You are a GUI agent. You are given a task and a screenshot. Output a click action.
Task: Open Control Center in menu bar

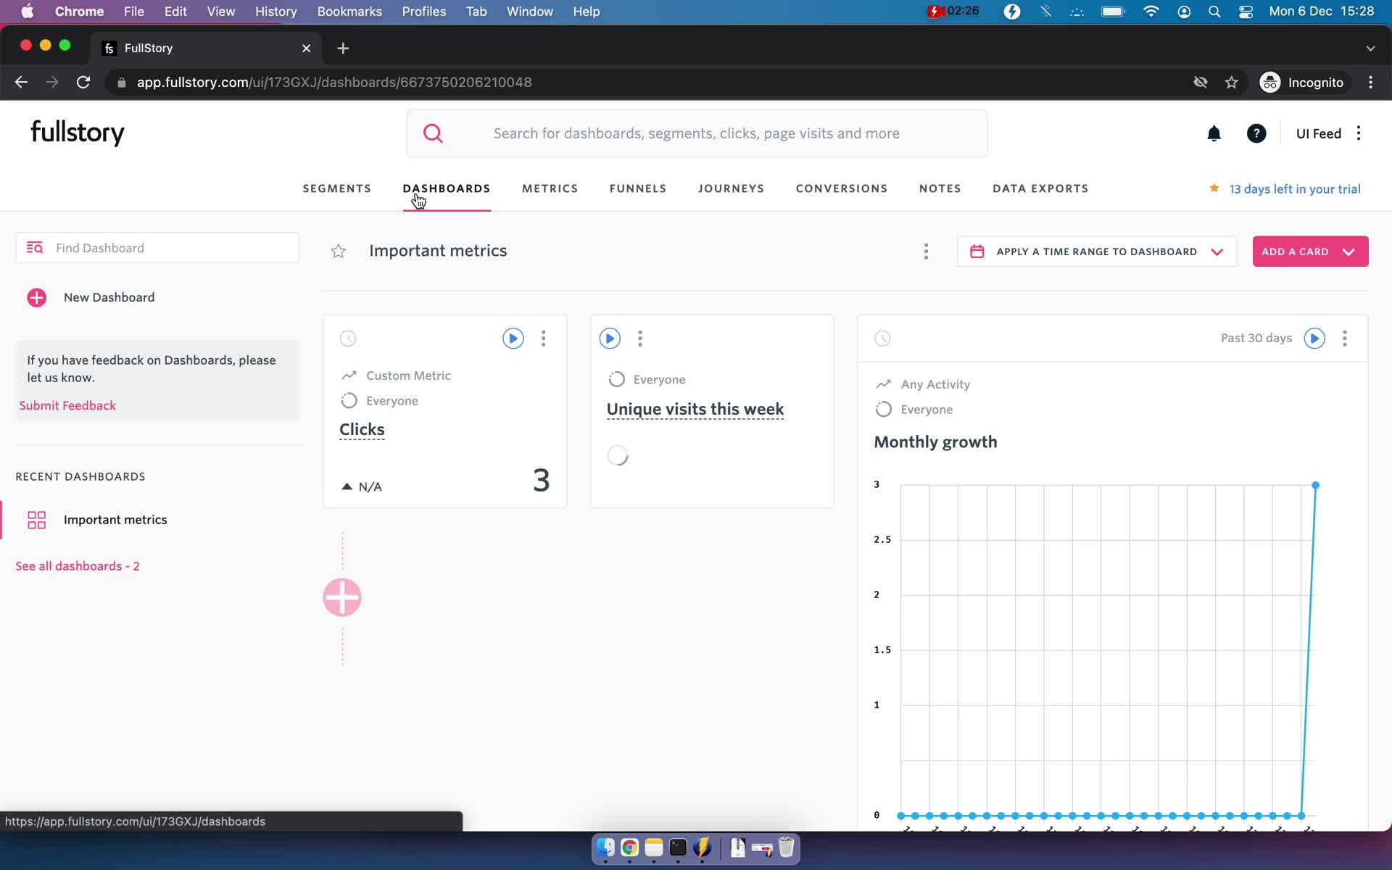tap(1246, 12)
